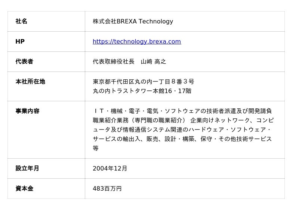Click the 丸の内トラストタワー本館16・17階 line
Screen dimensions: 299x210
pos(142,91)
